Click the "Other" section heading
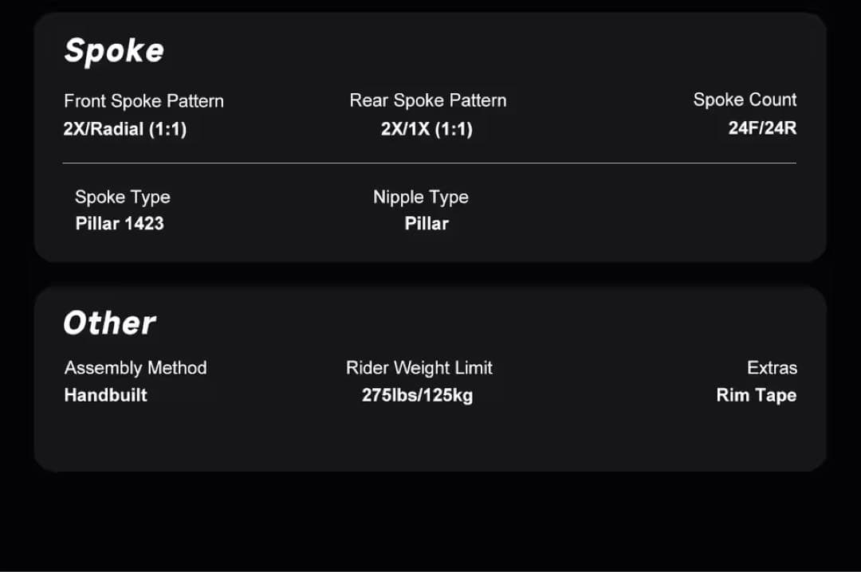The height and width of the screenshot is (572, 861). click(x=110, y=323)
